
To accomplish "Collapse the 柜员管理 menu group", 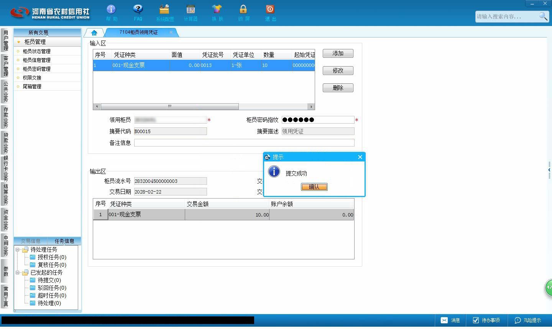I will [18, 42].
